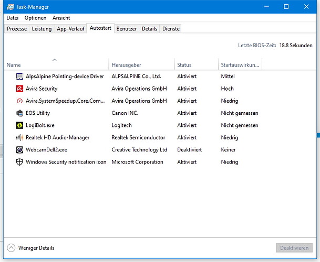320x262 pixels.
Task: Click the WebcamDell2.exe lens icon
Action: [19, 150]
